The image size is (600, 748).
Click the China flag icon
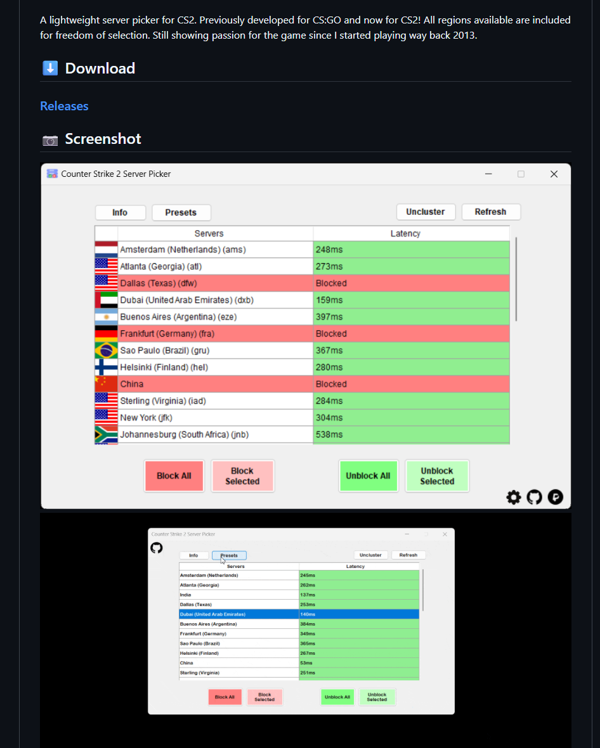tap(106, 384)
